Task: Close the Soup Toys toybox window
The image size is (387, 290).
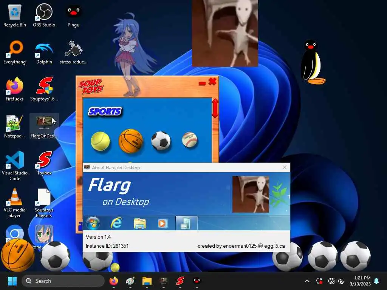Action: pos(212,82)
